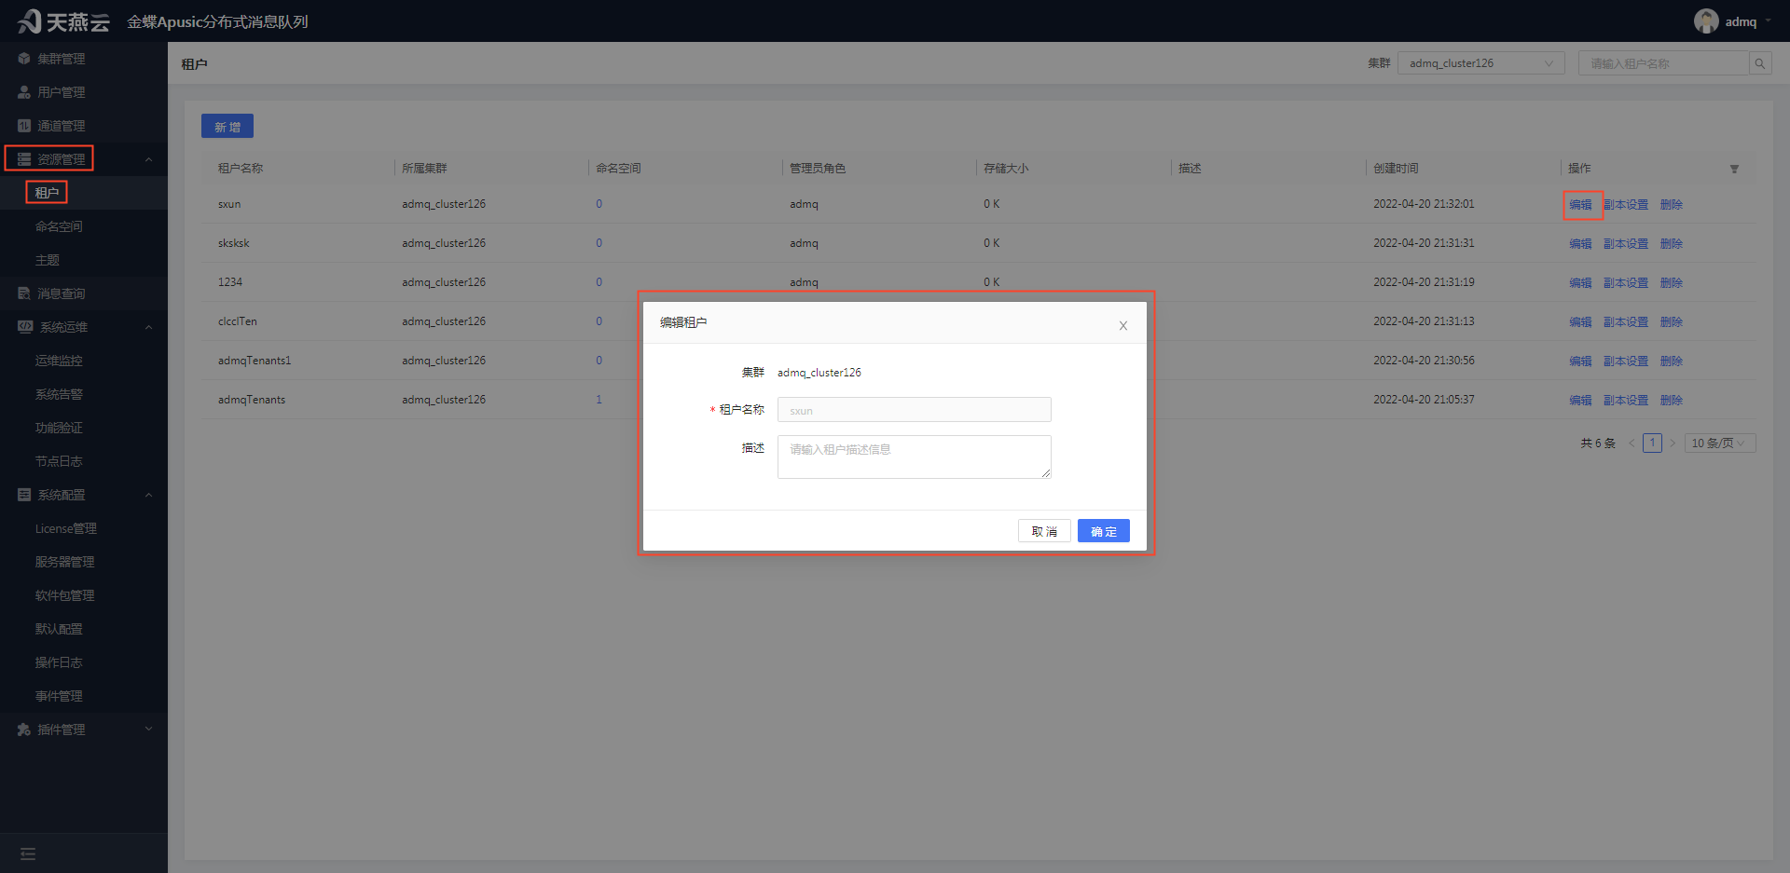1790x873 pixels.
Task: Click timestamp 2022-04-20 21:05:37
Action: [1424, 400]
